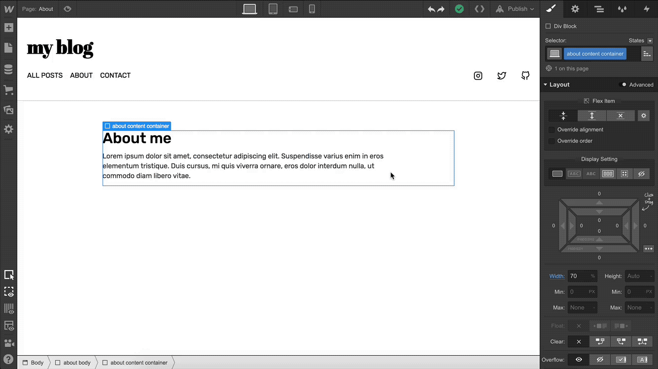Toggle preview mode eye icon
658x369 pixels.
coord(67,9)
